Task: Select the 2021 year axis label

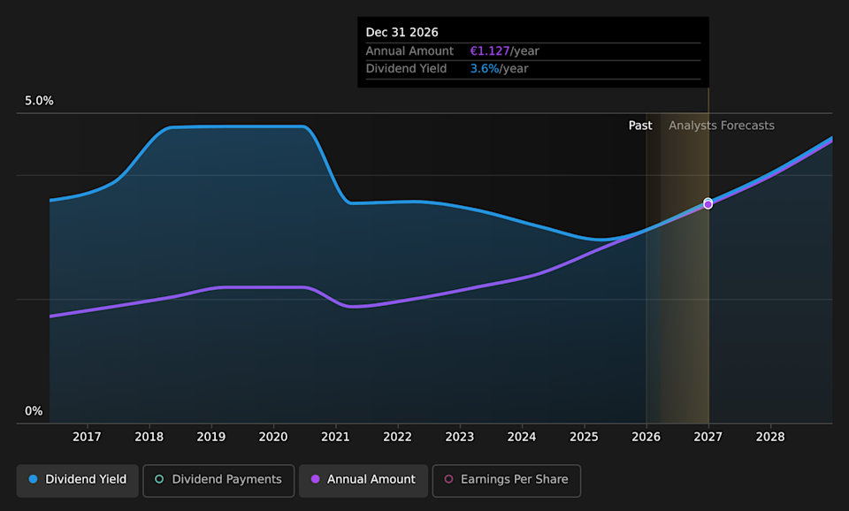Action: (x=335, y=436)
